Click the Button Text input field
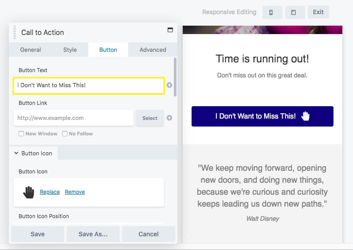 89,85
